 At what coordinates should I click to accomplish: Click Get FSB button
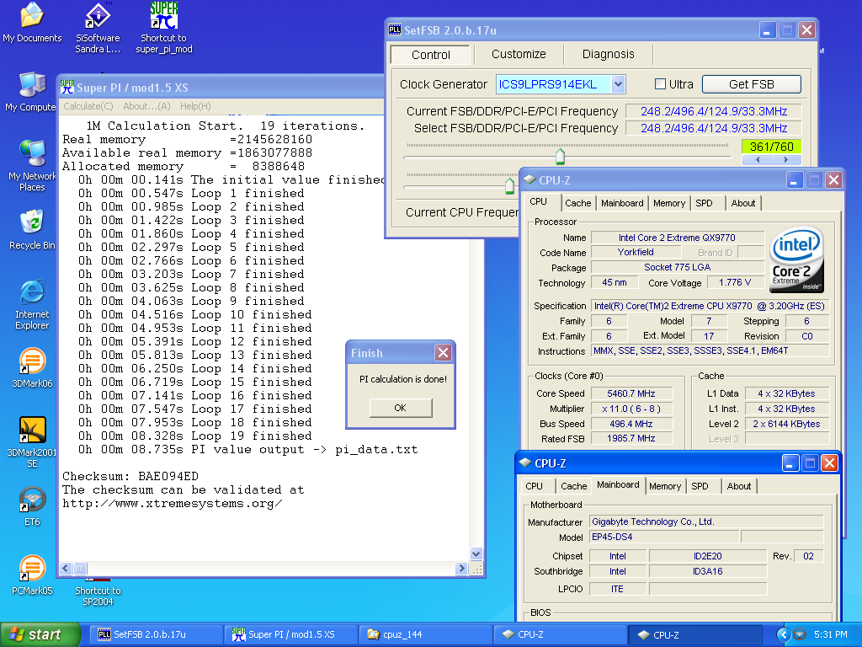click(x=751, y=84)
